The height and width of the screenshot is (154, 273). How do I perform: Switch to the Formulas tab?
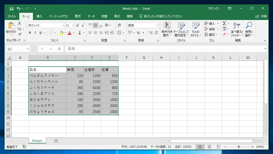pos(78,16)
